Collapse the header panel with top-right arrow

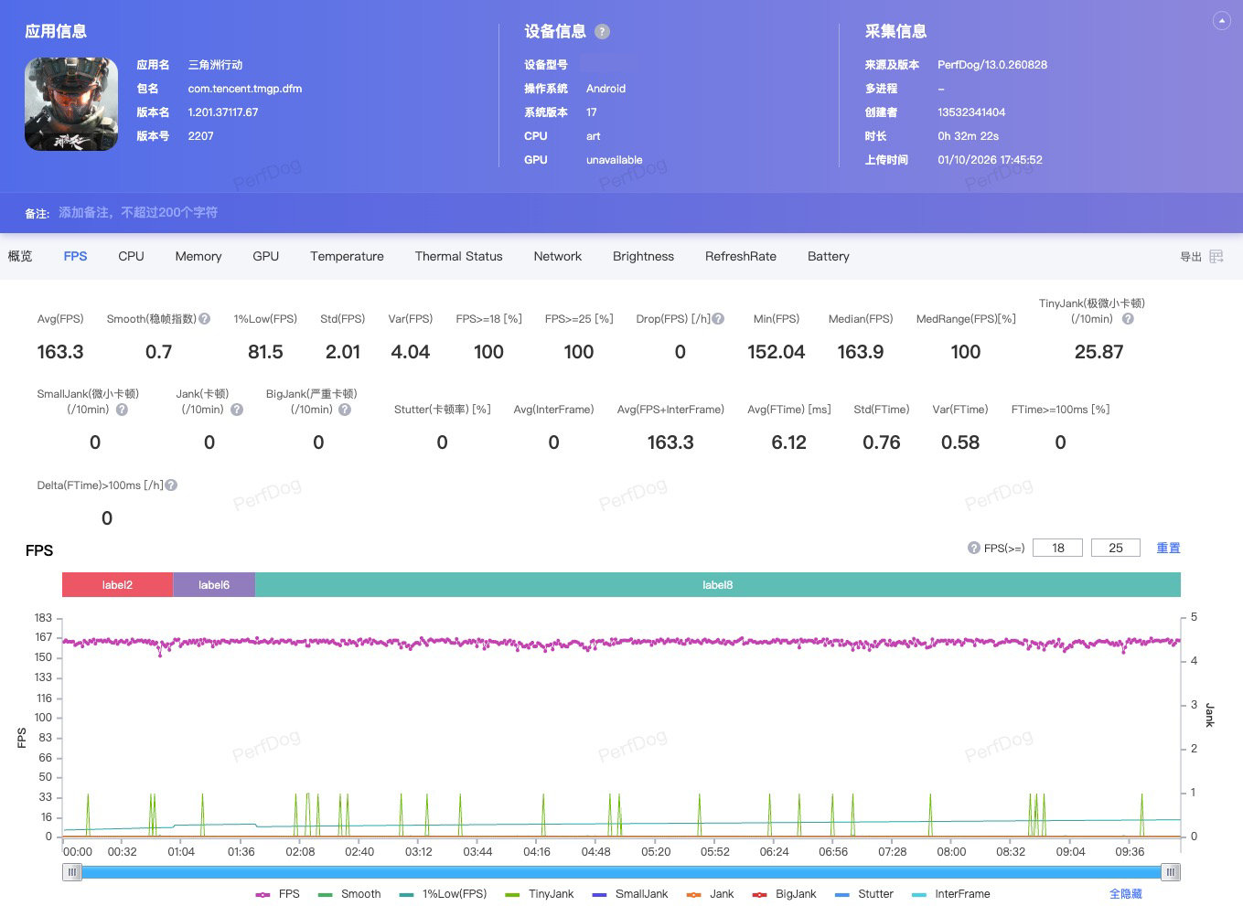click(1221, 21)
